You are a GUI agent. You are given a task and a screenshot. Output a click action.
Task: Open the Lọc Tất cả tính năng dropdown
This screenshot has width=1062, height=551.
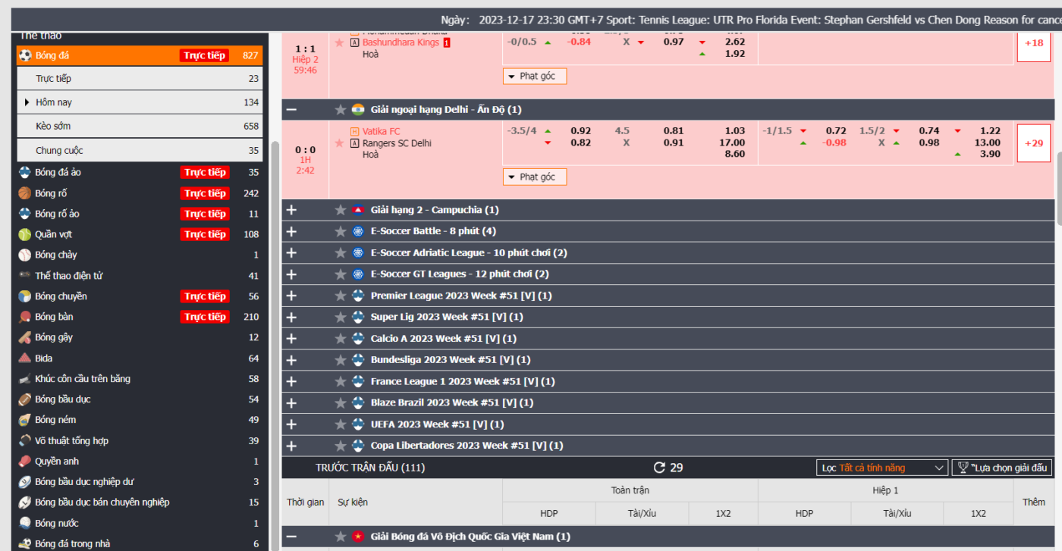(882, 468)
